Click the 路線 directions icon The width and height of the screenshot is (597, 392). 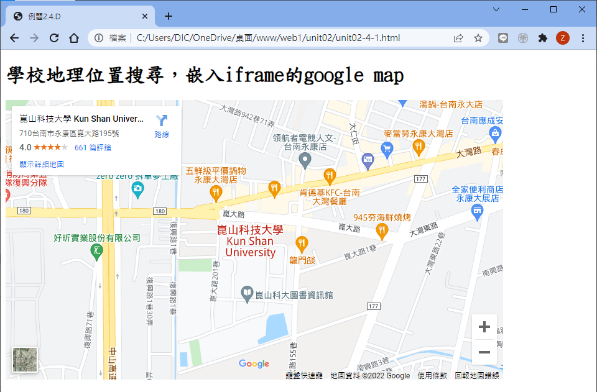coord(162,126)
